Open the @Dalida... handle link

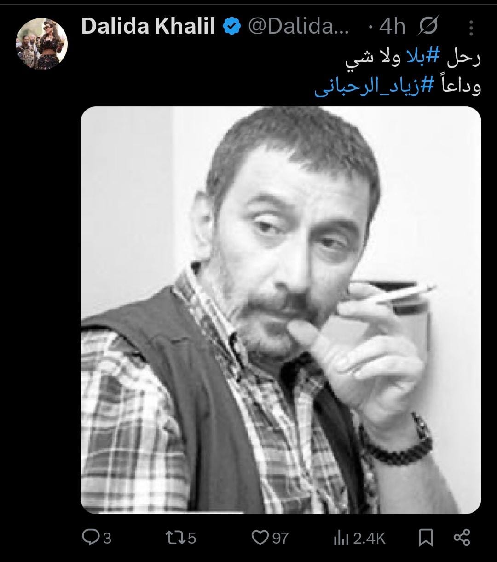click(x=299, y=27)
